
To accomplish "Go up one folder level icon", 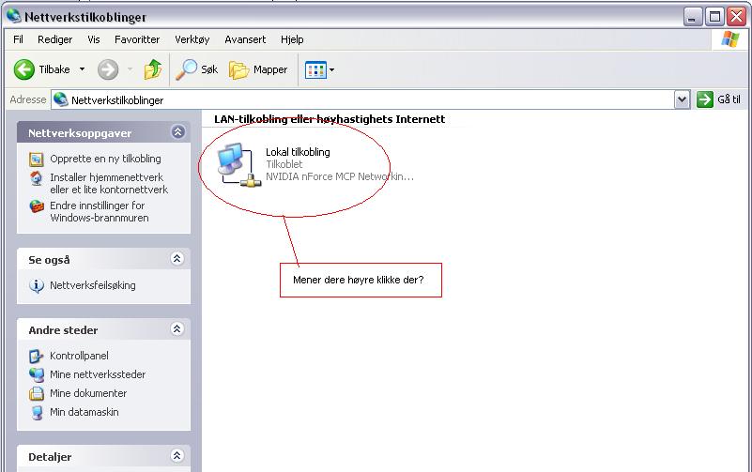I will (x=153, y=70).
